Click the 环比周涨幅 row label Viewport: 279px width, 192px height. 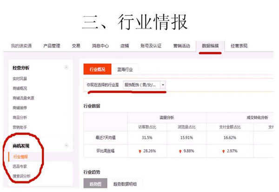(x=106, y=151)
